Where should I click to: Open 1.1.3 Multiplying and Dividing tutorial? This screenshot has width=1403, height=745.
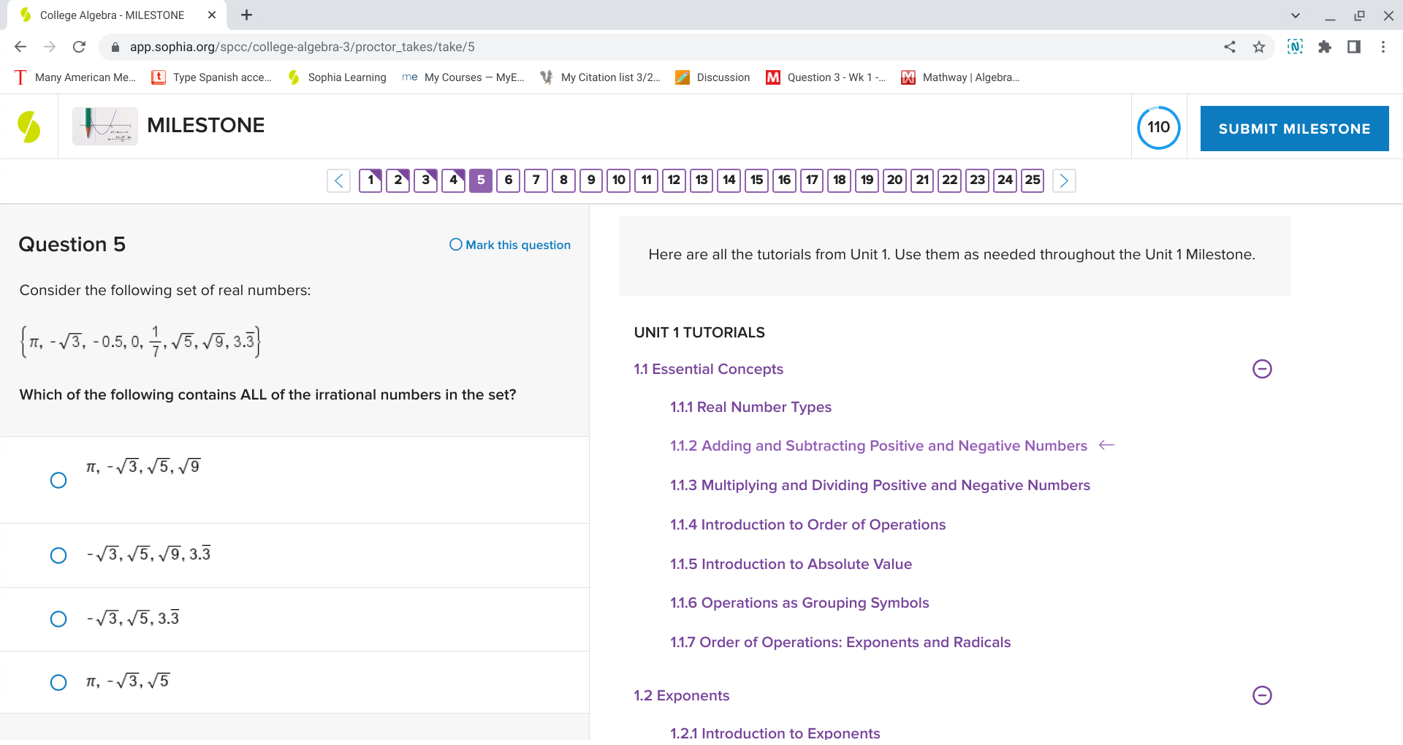pos(880,485)
